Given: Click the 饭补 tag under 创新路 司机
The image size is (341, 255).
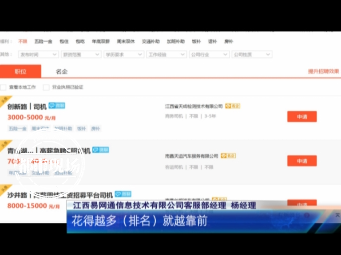Looking at the screenshot, I should [82, 128].
